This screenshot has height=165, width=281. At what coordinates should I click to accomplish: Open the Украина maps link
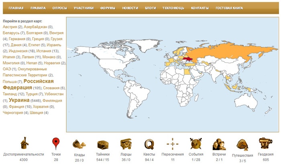click(19, 100)
